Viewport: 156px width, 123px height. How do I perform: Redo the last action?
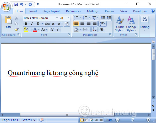click(x=30, y=4)
